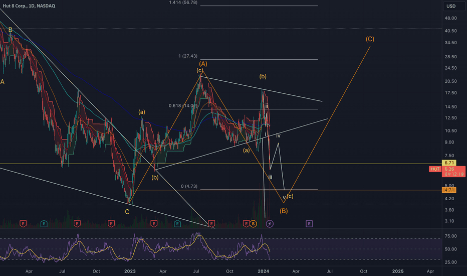Select the wave iv label
The width and height of the screenshot is (467, 276).
pos(278,136)
